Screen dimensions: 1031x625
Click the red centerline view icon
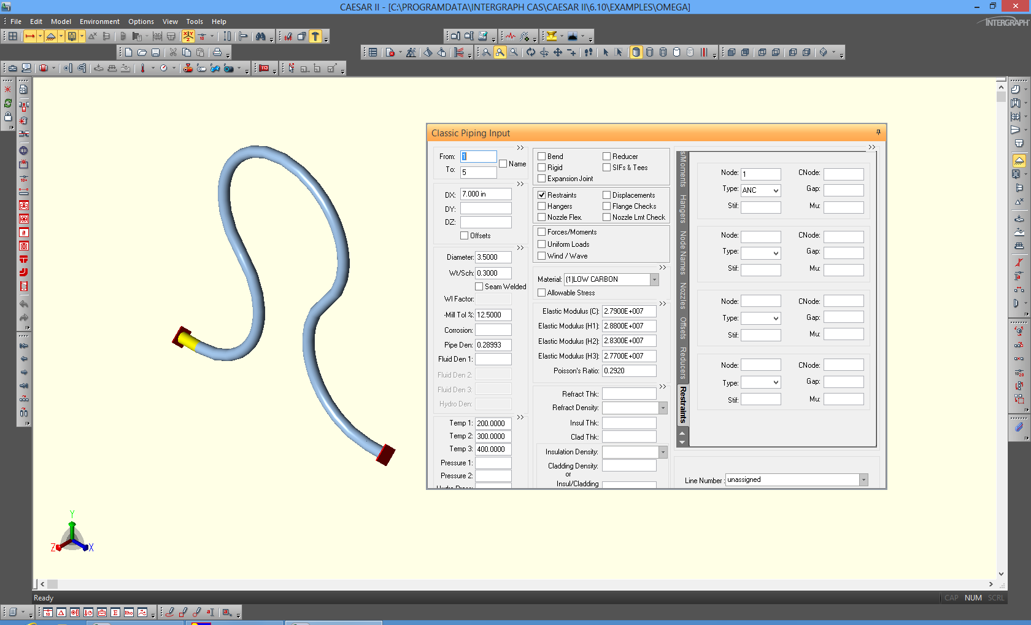click(x=704, y=53)
